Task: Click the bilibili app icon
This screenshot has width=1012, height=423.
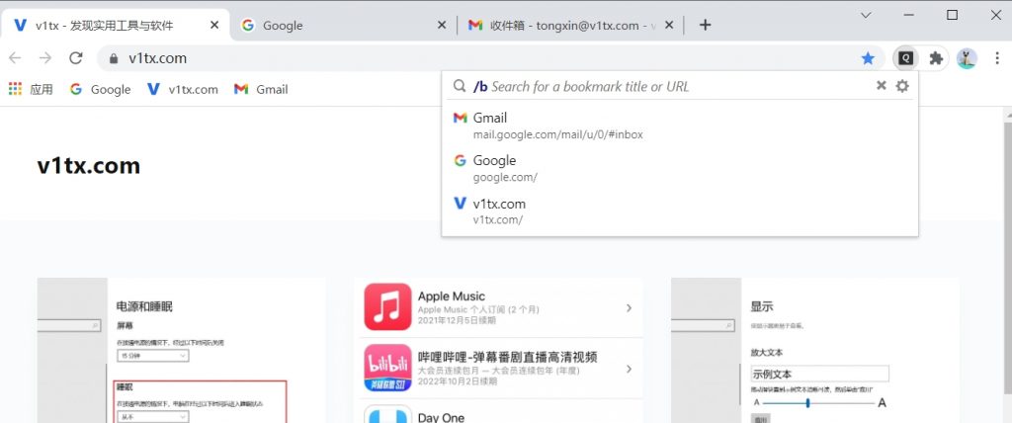Action: pos(387,368)
